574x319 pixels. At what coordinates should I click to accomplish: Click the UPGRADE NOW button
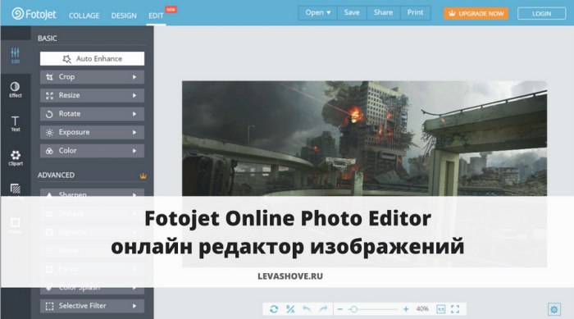[x=476, y=14]
